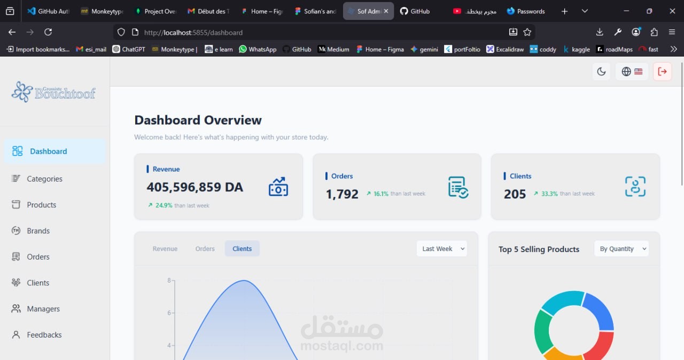Select the GitHub browser tab

(416, 11)
